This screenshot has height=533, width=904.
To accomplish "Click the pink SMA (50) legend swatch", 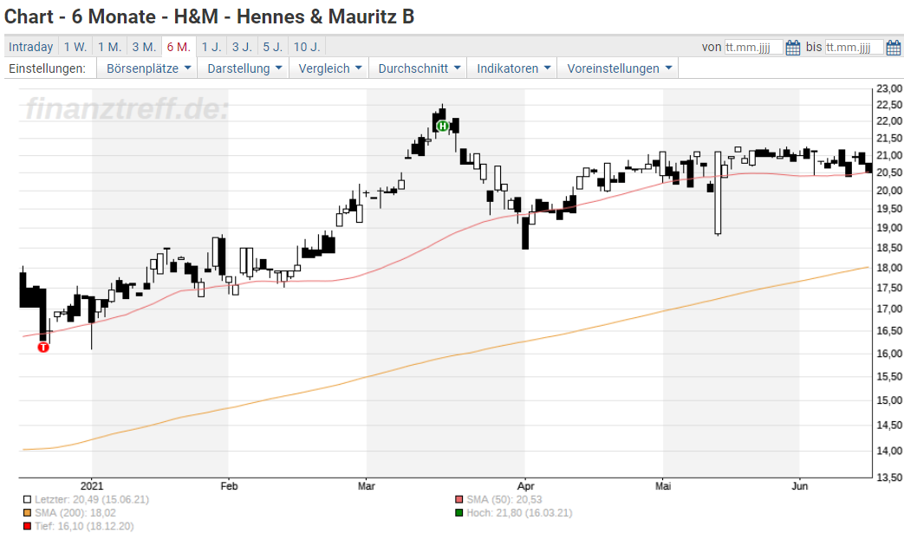I will click(459, 499).
